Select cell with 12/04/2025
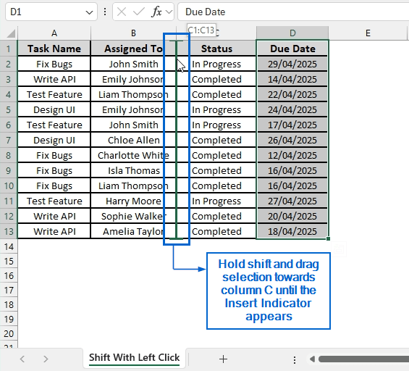409x371 pixels. point(292,155)
